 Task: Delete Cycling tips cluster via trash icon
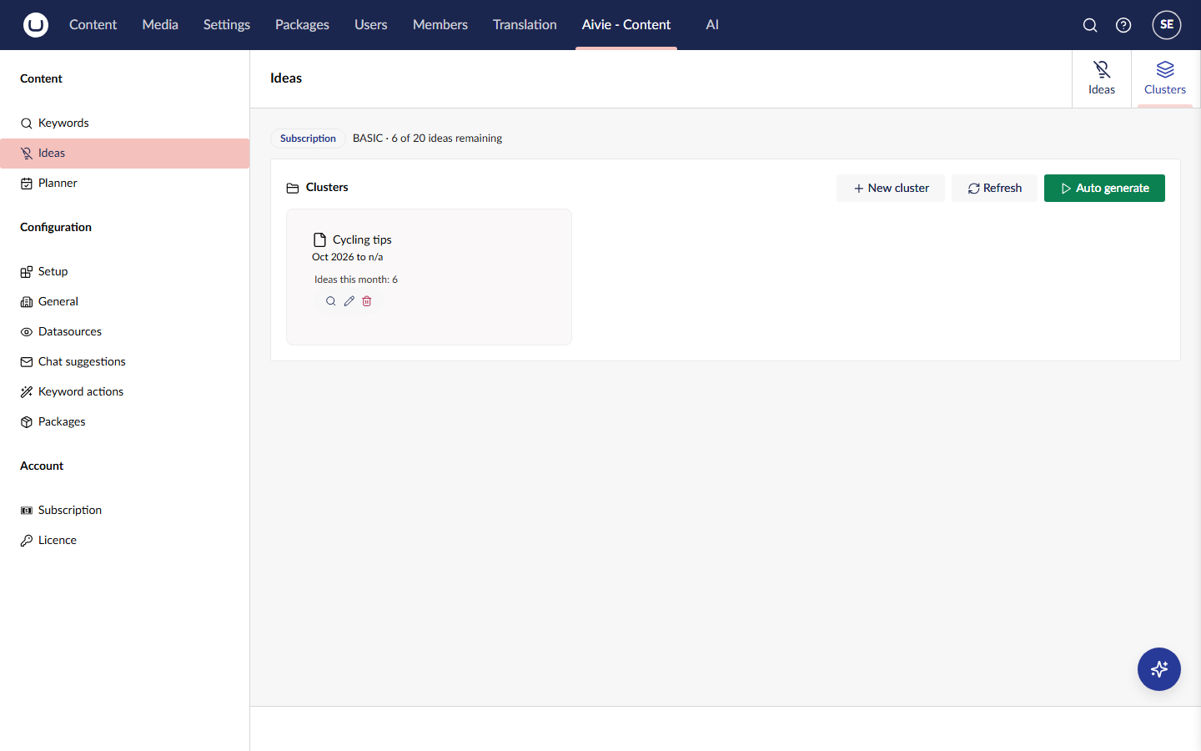click(367, 301)
